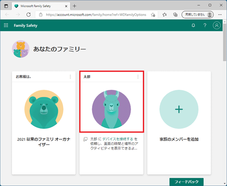Open Microsoft app launcher grid
This screenshot has width=227, height=186.
click(x=6, y=25)
